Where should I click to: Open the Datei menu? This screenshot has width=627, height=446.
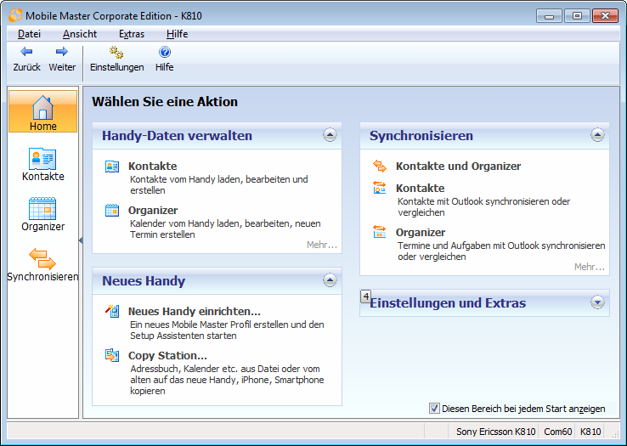pos(29,34)
